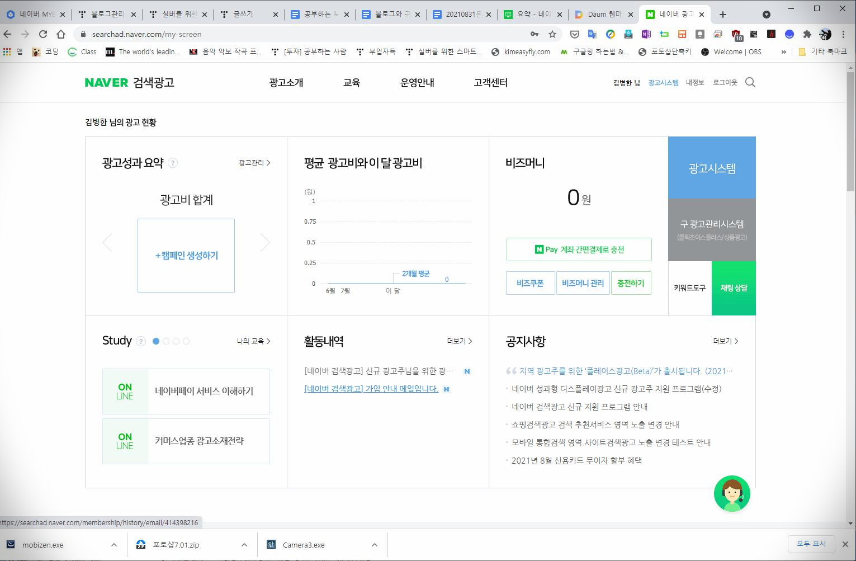The height and width of the screenshot is (561, 856).
Task: Open the kimeasyfly.com bookmark
Action: pos(521,51)
